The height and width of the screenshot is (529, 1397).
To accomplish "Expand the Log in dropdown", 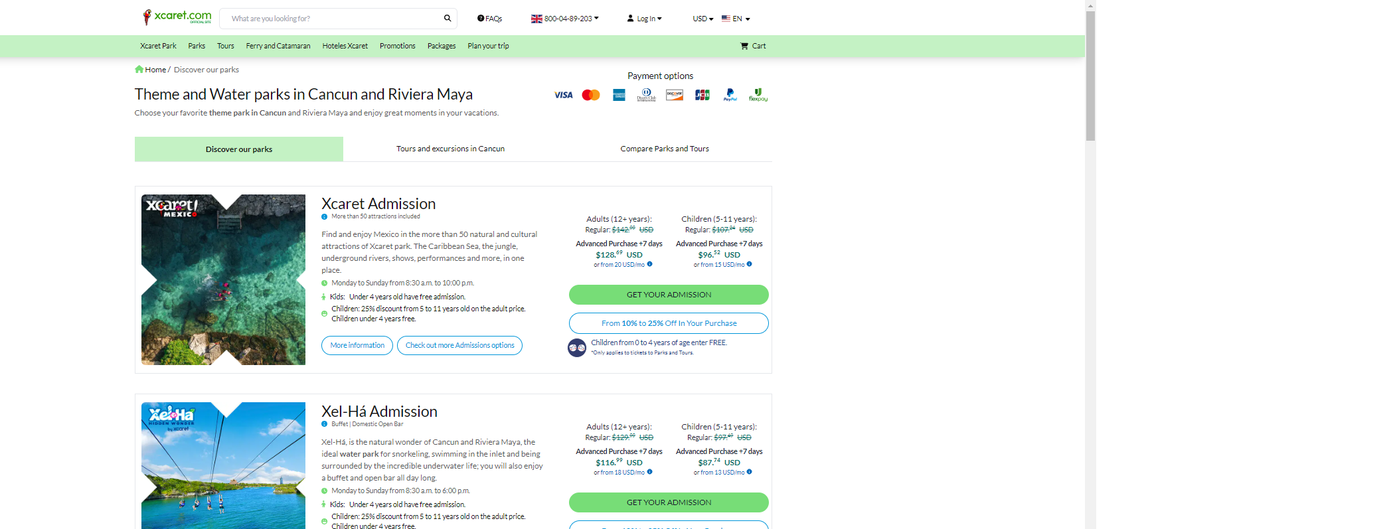I will (645, 19).
